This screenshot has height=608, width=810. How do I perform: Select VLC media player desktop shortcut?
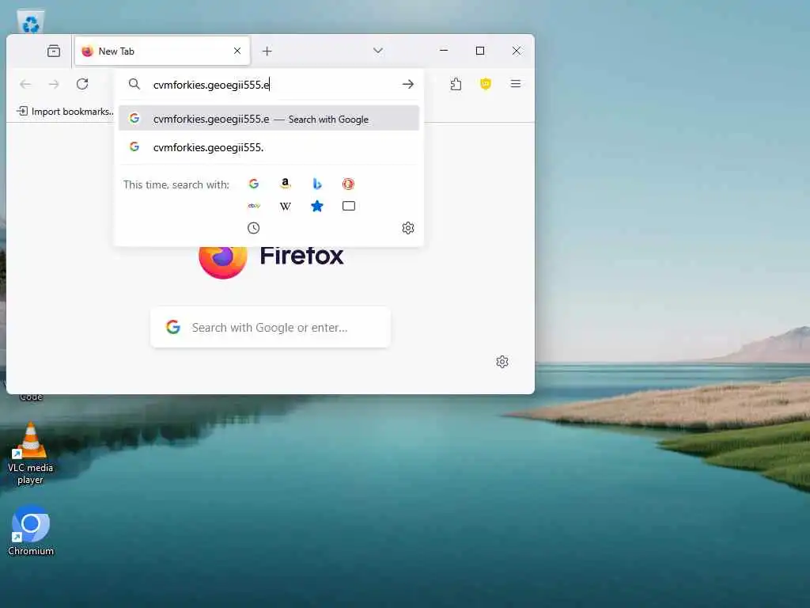[x=31, y=454]
